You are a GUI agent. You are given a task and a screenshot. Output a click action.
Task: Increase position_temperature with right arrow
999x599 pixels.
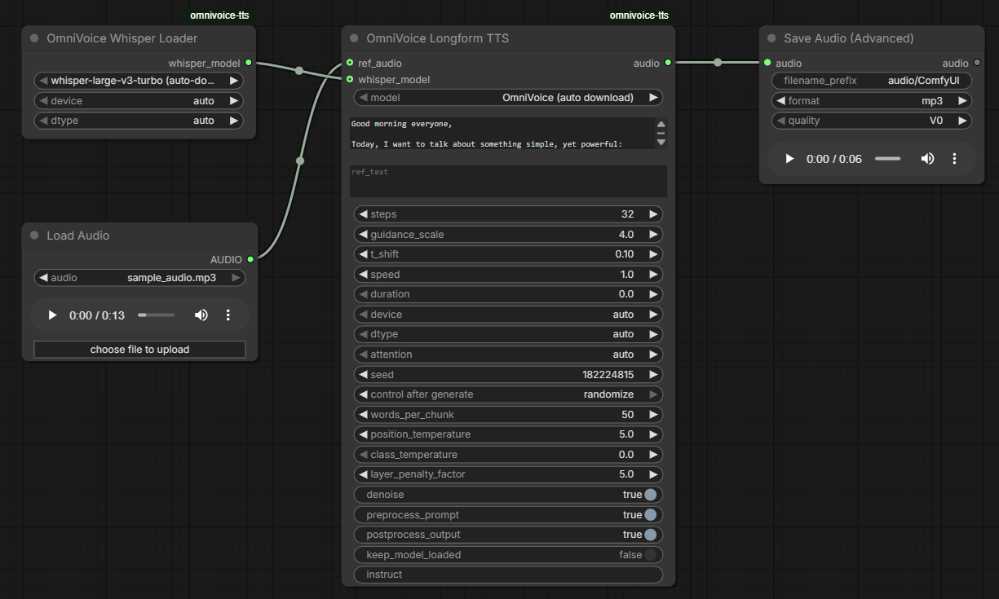click(653, 434)
